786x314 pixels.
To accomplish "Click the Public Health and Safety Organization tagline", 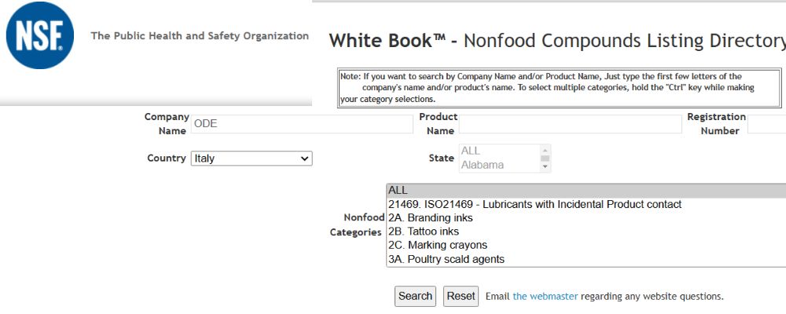I will (x=200, y=36).
